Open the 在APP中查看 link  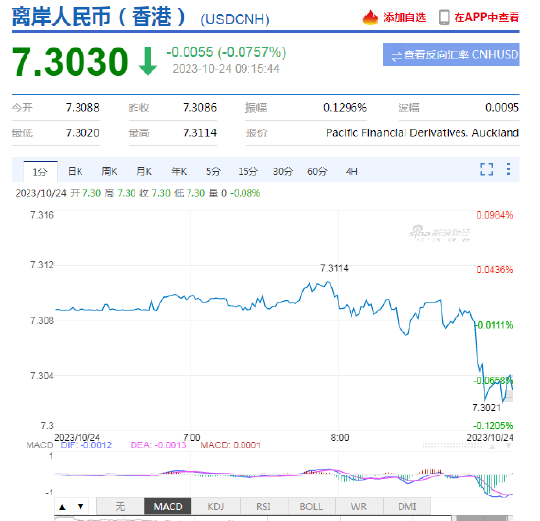[x=486, y=17]
